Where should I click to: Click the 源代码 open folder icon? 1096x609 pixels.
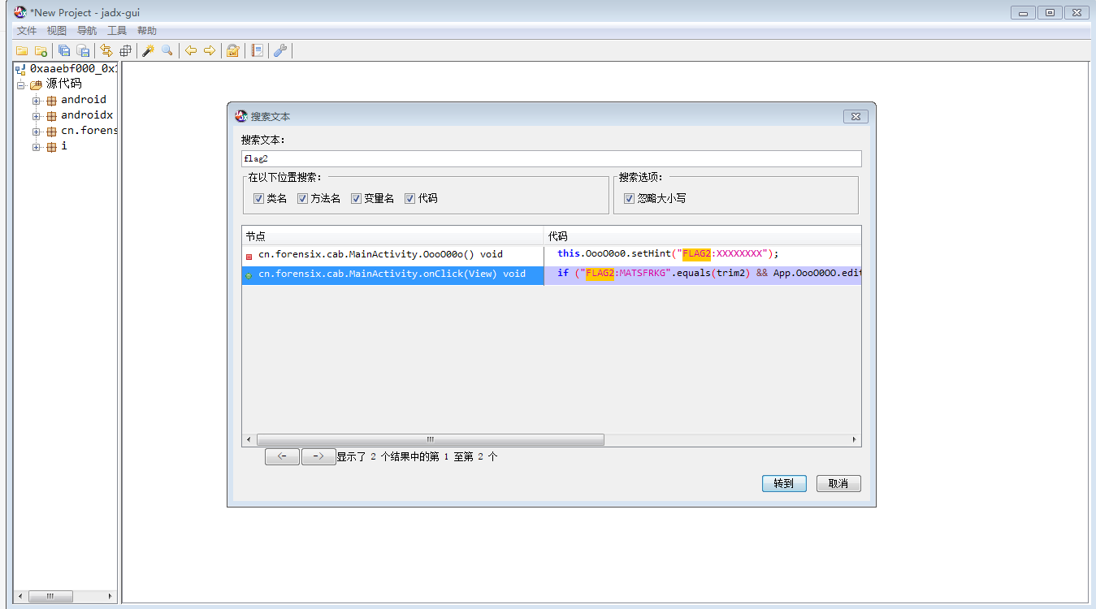click(37, 84)
